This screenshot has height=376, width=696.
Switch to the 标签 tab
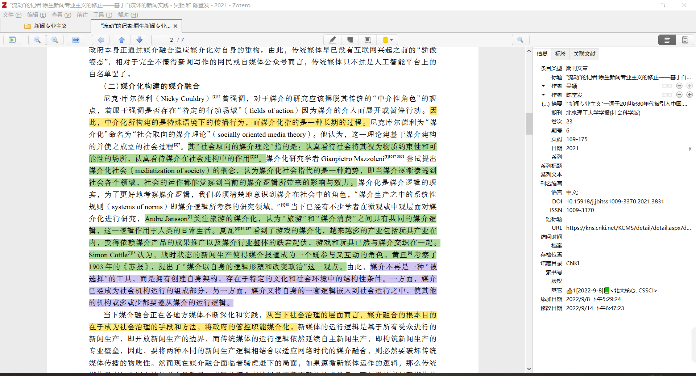click(x=560, y=54)
